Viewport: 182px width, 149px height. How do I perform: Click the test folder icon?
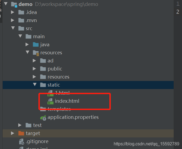[28, 125]
